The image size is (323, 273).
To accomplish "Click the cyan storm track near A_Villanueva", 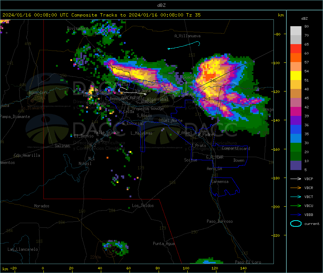I will pyautogui.click(x=184, y=46).
